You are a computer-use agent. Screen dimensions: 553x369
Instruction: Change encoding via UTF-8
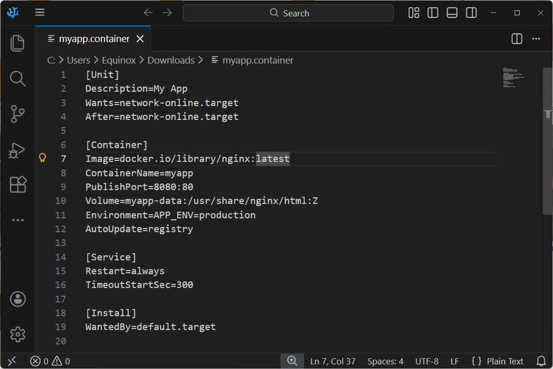[x=427, y=361]
